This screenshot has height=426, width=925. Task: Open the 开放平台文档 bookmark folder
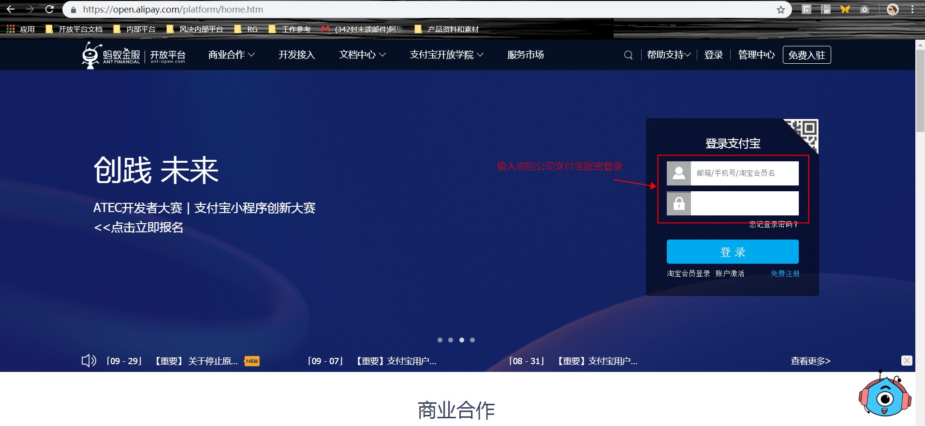pos(74,29)
